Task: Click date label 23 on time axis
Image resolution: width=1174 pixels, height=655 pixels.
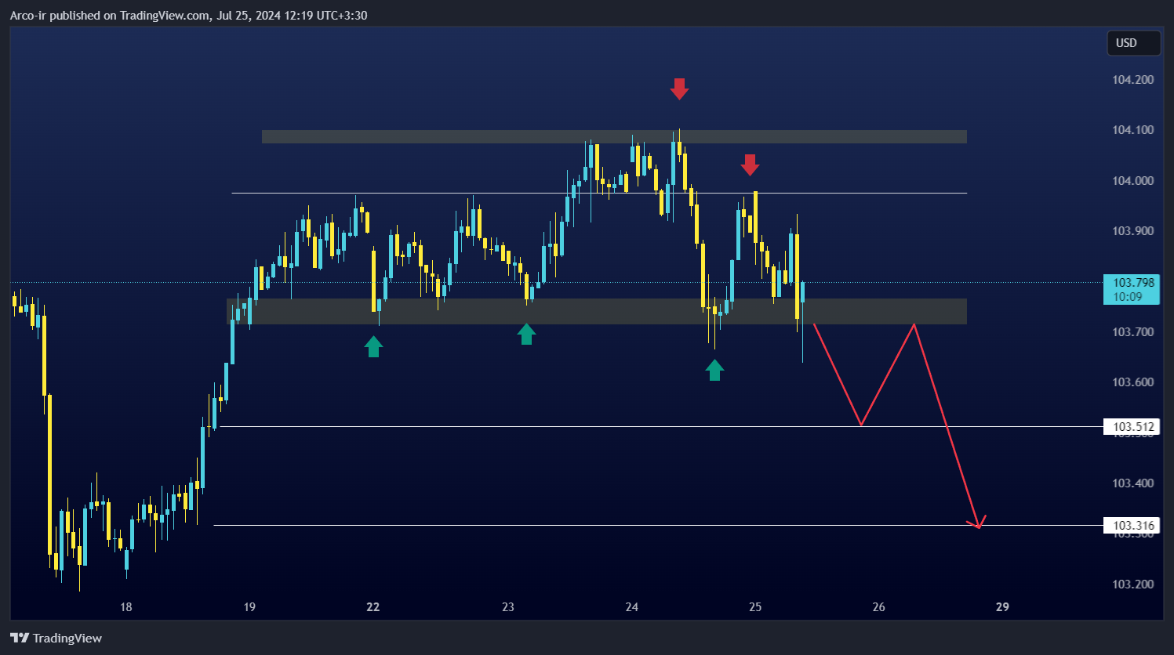Action: click(x=508, y=607)
